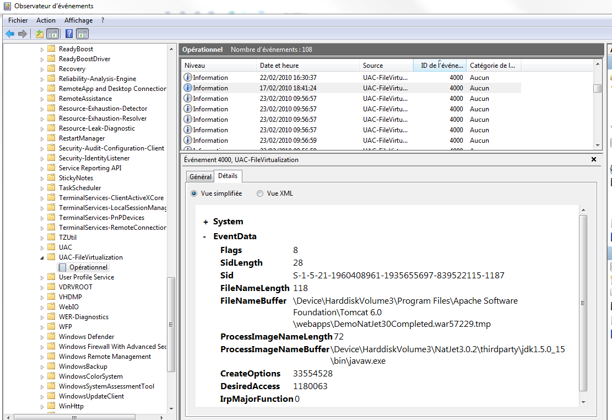Expand the RemoteAssistance tree node

[42, 99]
